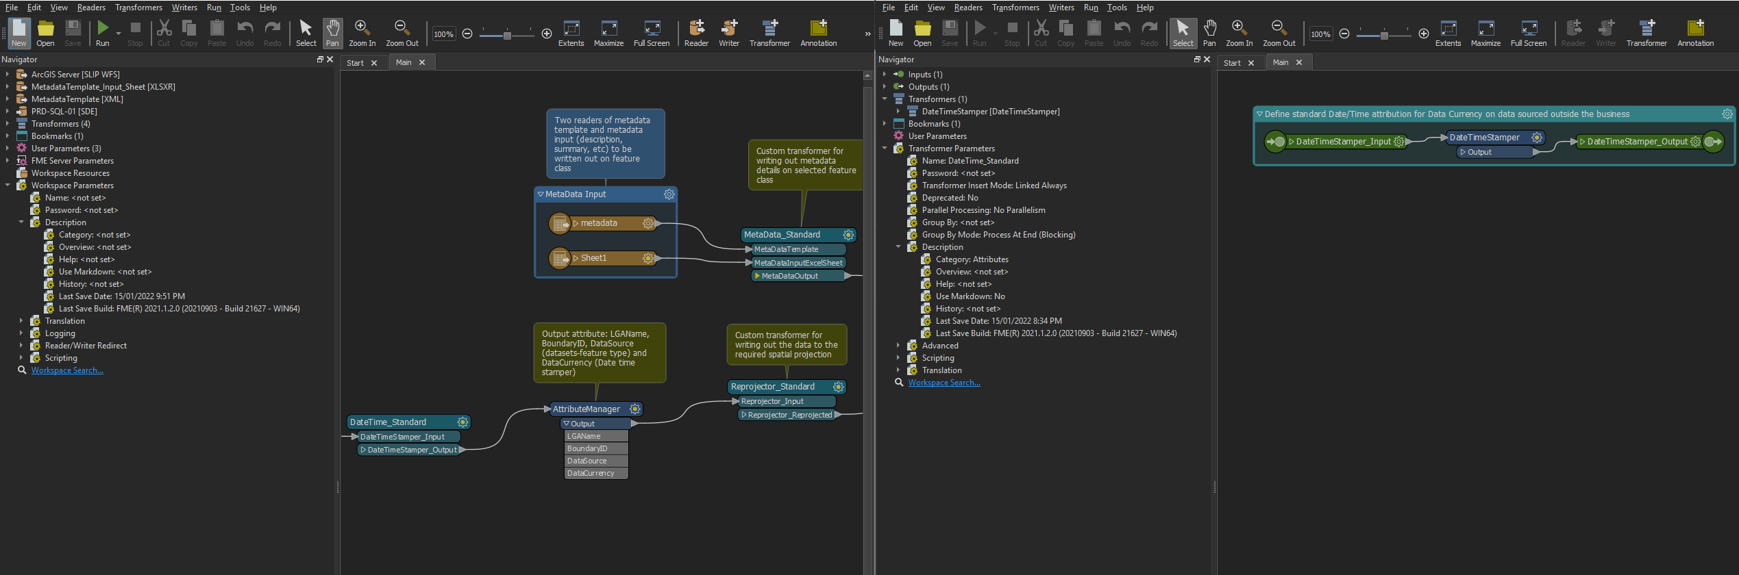Switch to Start tab in left window
Image resolution: width=1739 pixels, height=575 pixels.
tap(355, 63)
